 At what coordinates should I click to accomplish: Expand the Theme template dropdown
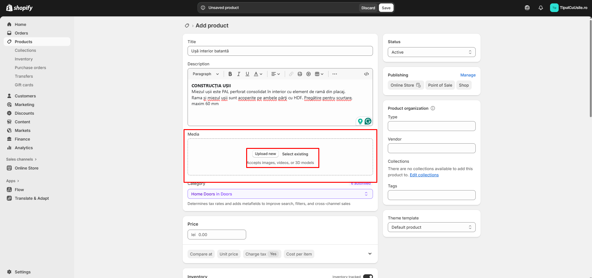pos(431,227)
